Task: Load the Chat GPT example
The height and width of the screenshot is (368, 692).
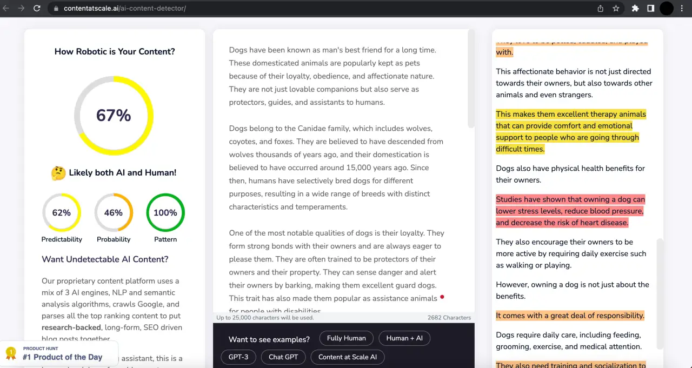Action: click(283, 357)
